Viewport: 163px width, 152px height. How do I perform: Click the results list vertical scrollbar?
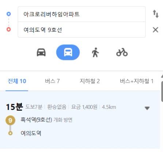pos(162,91)
